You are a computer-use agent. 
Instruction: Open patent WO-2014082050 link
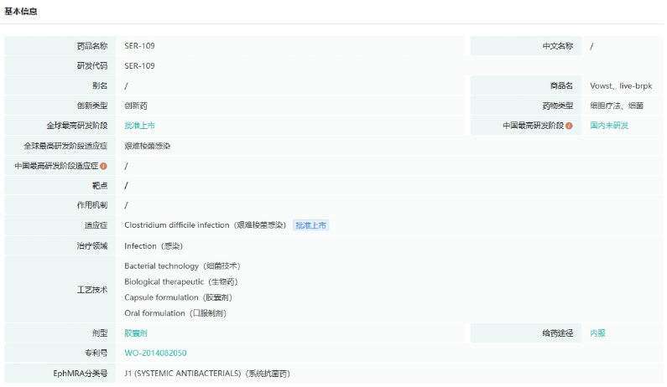click(155, 353)
